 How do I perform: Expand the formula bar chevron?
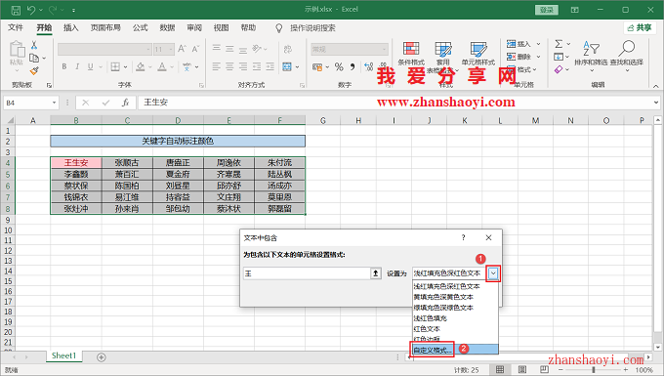click(x=656, y=102)
